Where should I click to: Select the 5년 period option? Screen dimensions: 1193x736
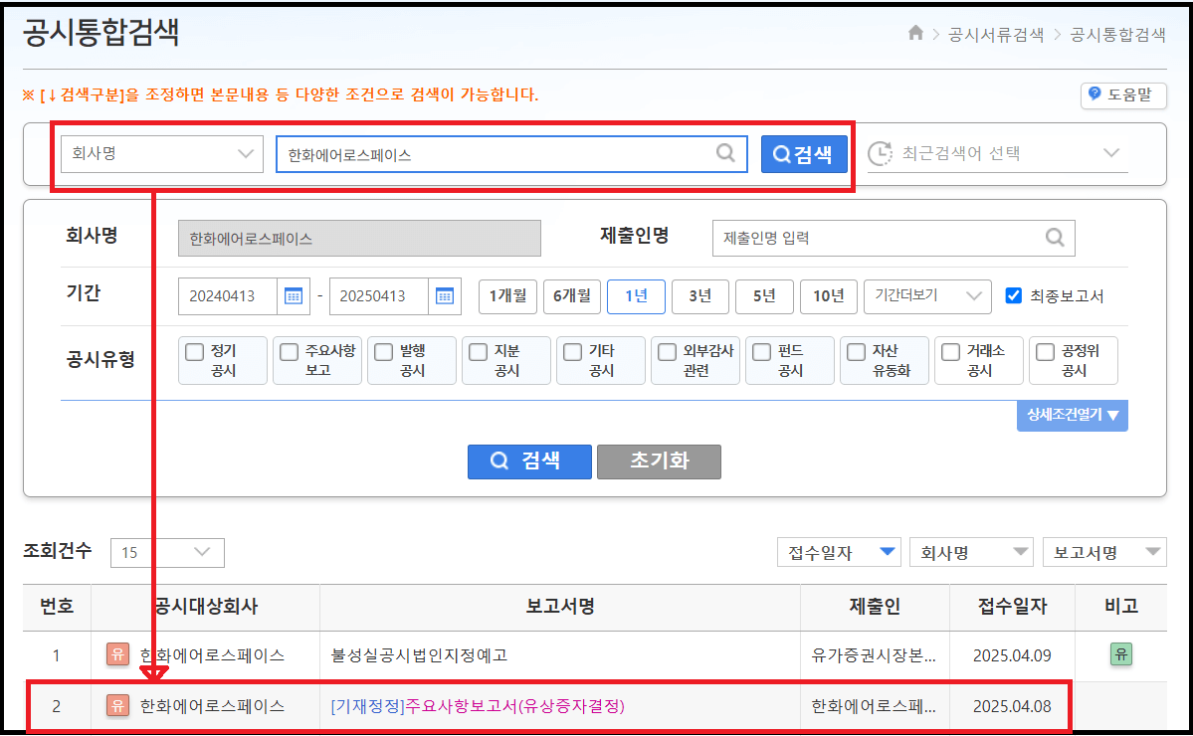764,295
